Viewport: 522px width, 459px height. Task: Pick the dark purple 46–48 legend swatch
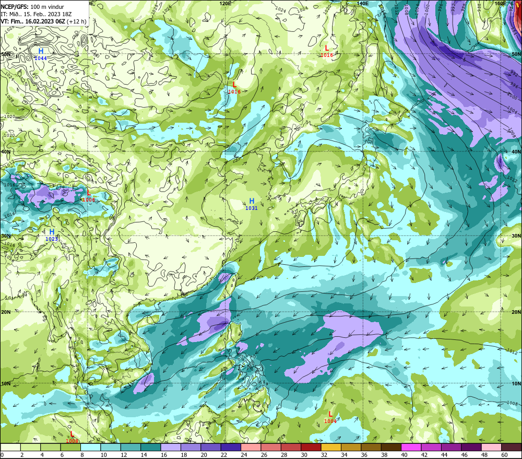pos(471,447)
